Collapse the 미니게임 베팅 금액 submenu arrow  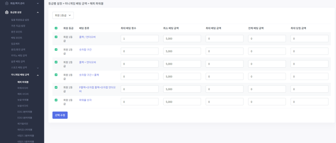38,75
